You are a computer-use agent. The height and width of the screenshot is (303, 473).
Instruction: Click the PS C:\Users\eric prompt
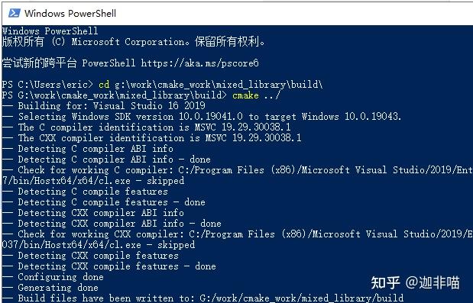tap(47, 84)
